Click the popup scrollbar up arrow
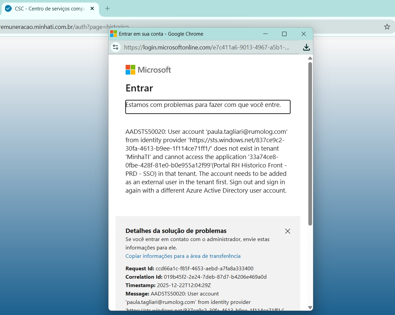The height and width of the screenshot is (315, 395). coord(310,58)
